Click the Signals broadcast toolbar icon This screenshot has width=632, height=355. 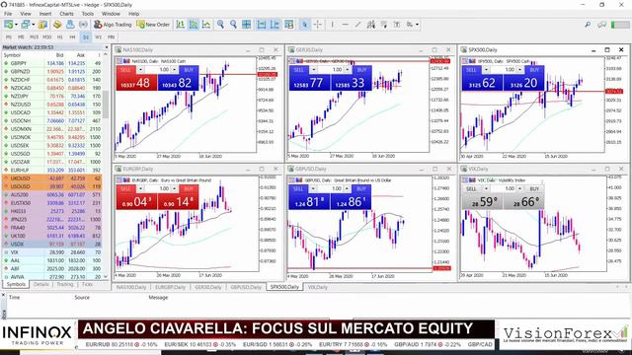tap(83, 25)
